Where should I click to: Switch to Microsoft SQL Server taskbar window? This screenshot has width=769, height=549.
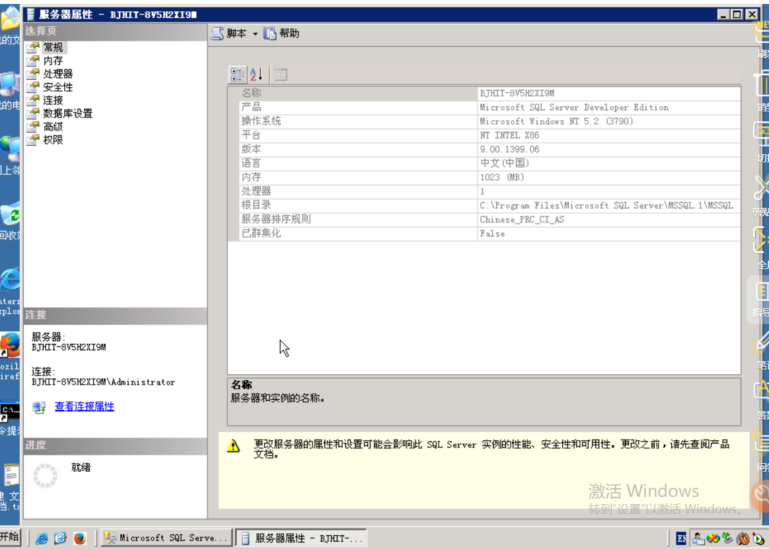click(166, 538)
